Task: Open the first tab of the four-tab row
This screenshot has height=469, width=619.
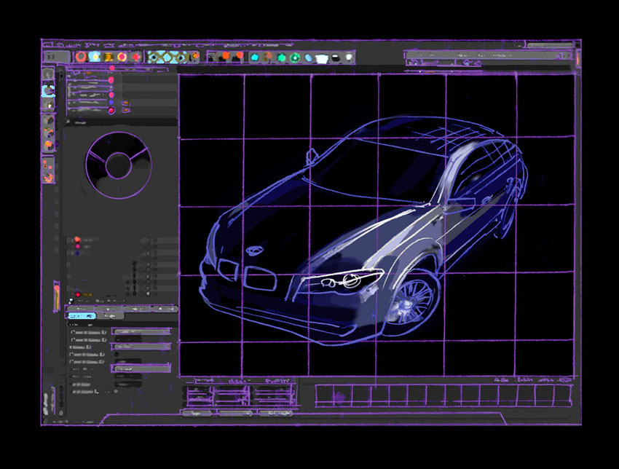Action: click(80, 309)
